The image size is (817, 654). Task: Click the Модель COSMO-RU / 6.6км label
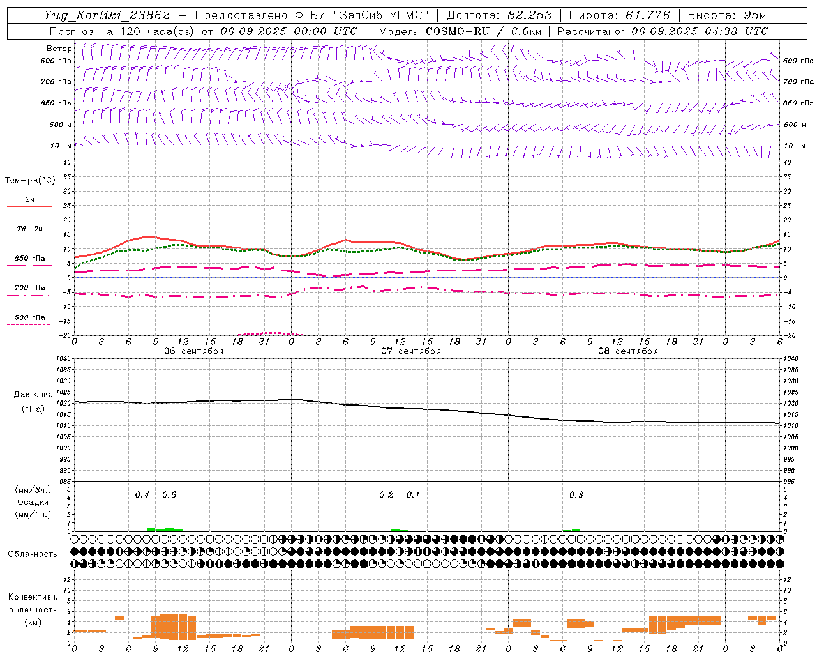click(x=460, y=31)
